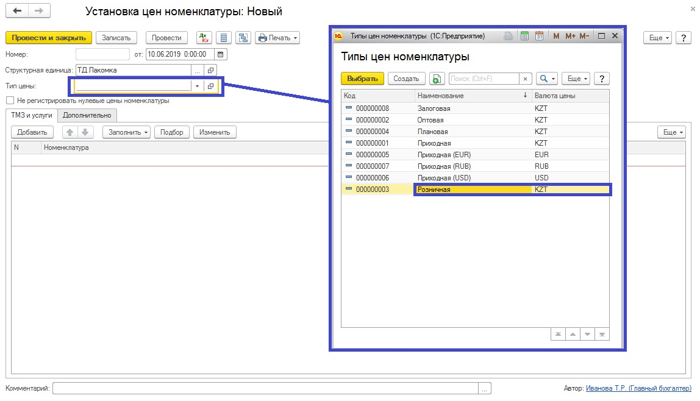Jump to the first row of the list
The image size is (700, 401).
click(558, 334)
